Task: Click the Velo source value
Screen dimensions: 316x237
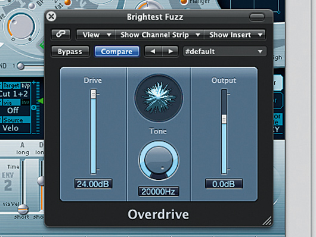Action: point(11,128)
